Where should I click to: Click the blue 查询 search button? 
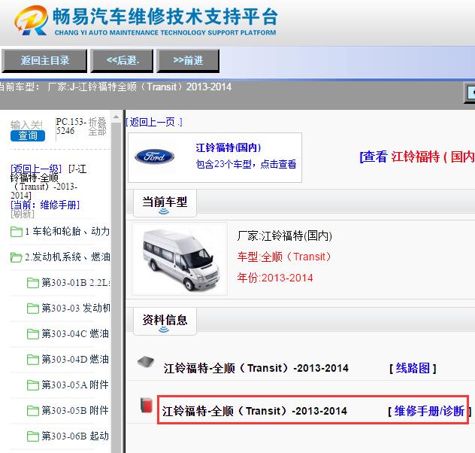pyautogui.click(x=28, y=135)
